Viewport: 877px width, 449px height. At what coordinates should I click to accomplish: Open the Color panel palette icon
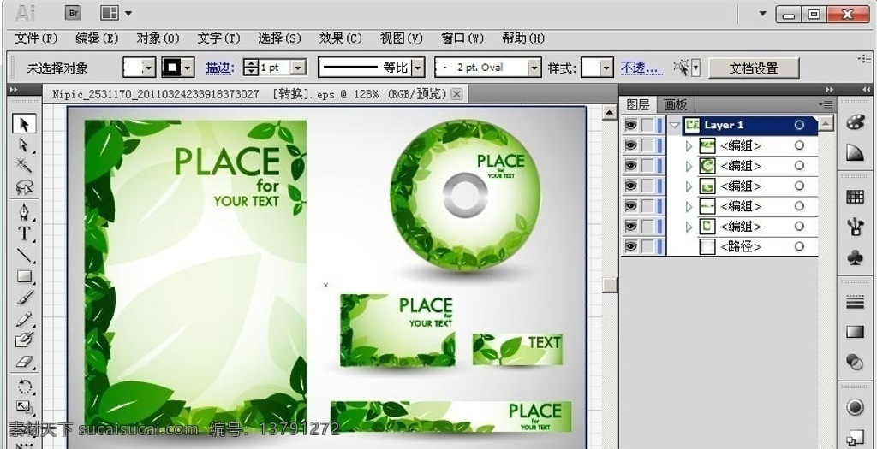coord(855,122)
